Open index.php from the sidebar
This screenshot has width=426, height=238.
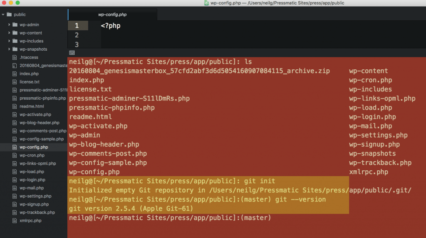(x=29, y=74)
